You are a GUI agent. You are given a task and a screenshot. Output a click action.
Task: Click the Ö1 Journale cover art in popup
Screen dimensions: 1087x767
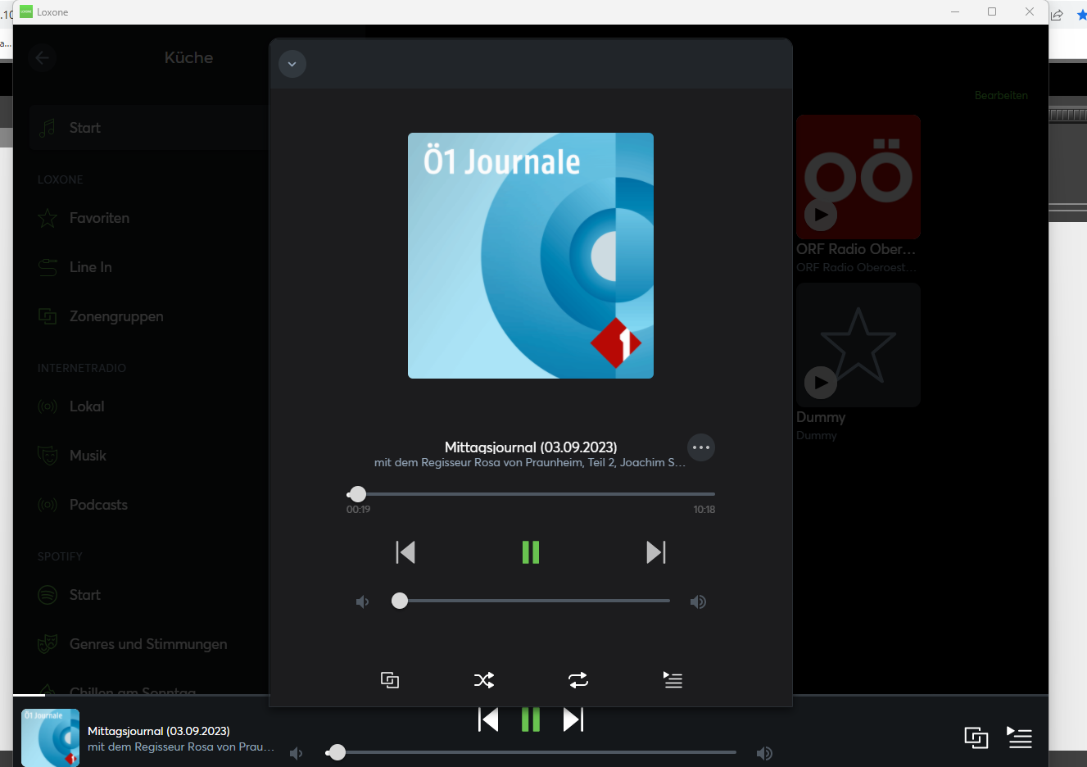click(531, 256)
